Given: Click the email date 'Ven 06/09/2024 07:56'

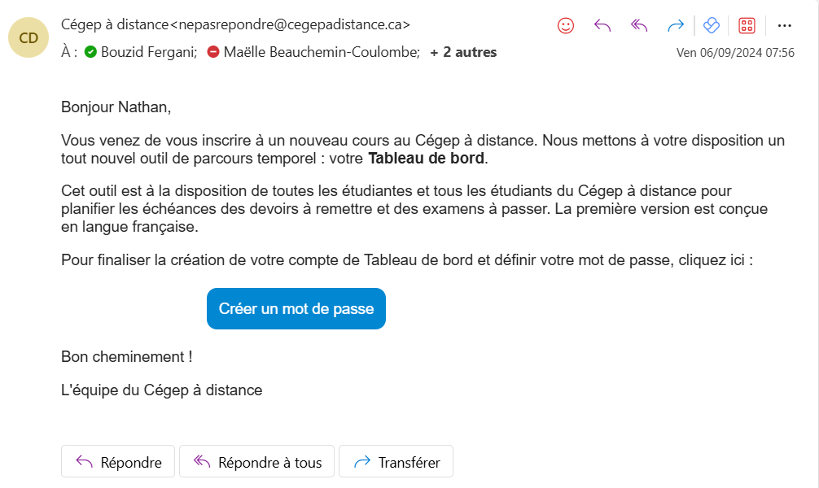Looking at the screenshot, I should pyautogui.click(x=735, y=53).
